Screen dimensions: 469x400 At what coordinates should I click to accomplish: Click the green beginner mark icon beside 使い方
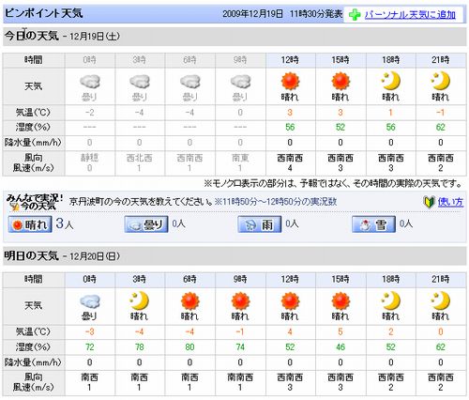[x=429, y=202]
